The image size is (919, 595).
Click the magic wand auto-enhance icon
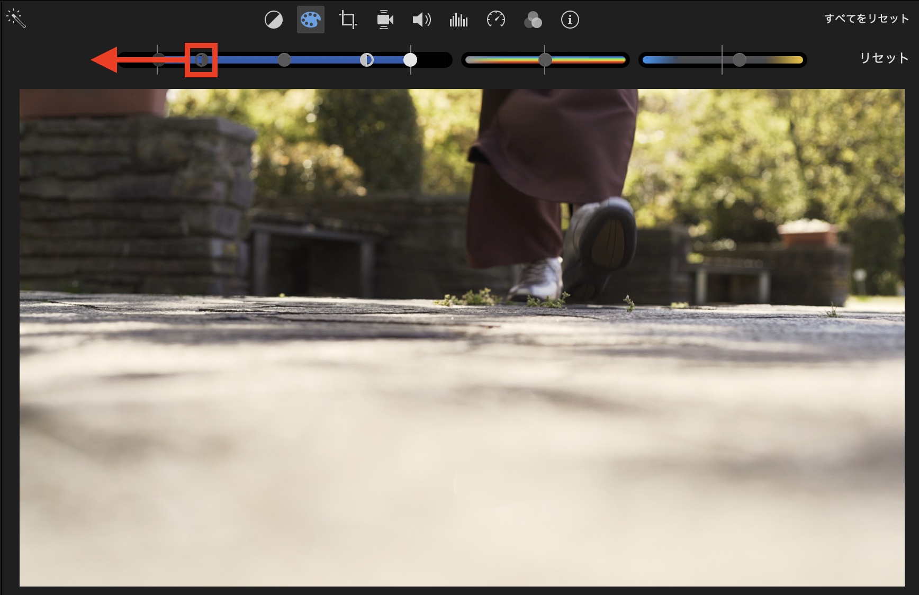pyautogui.click(x=16, y=19)
